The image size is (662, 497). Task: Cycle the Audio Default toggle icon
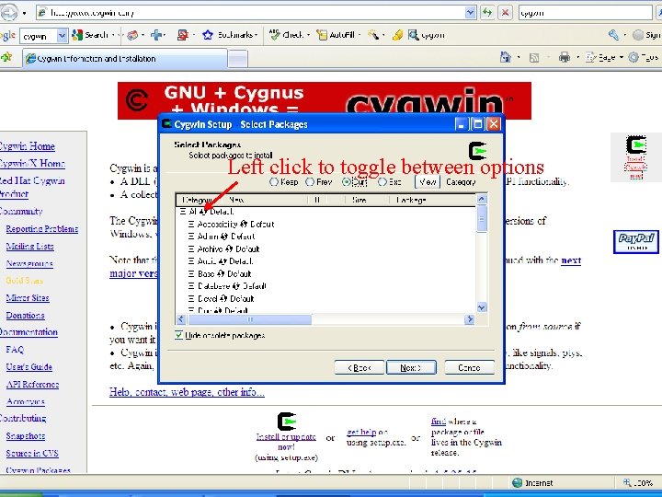tap(223, 261)
